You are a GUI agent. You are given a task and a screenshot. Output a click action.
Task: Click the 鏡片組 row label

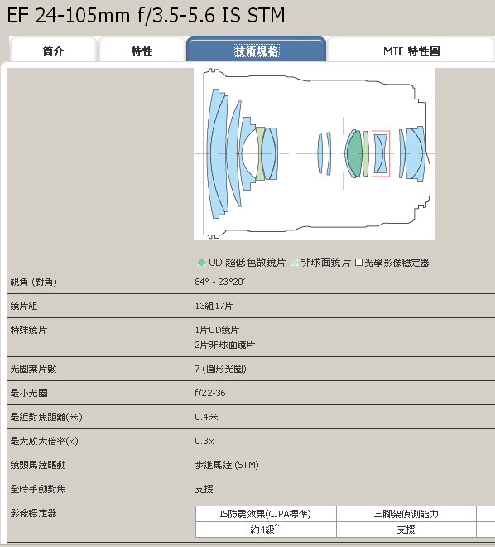(24, 306)
